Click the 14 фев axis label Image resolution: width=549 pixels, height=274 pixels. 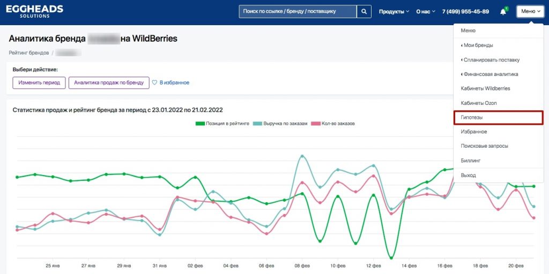point(409,265)
